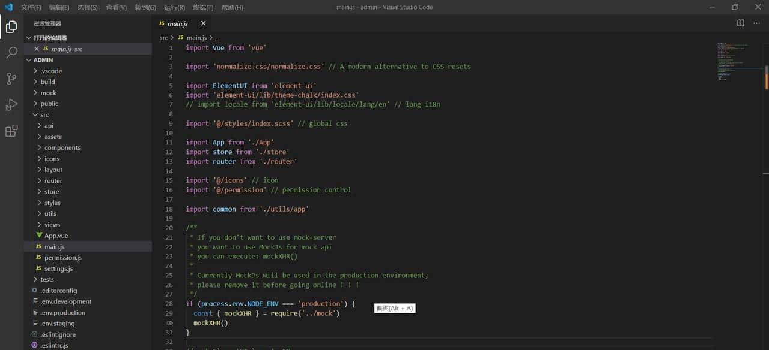Viewport: 769px width, 350px height.
Task: Open the Search view
Action: tap(11, 53)
